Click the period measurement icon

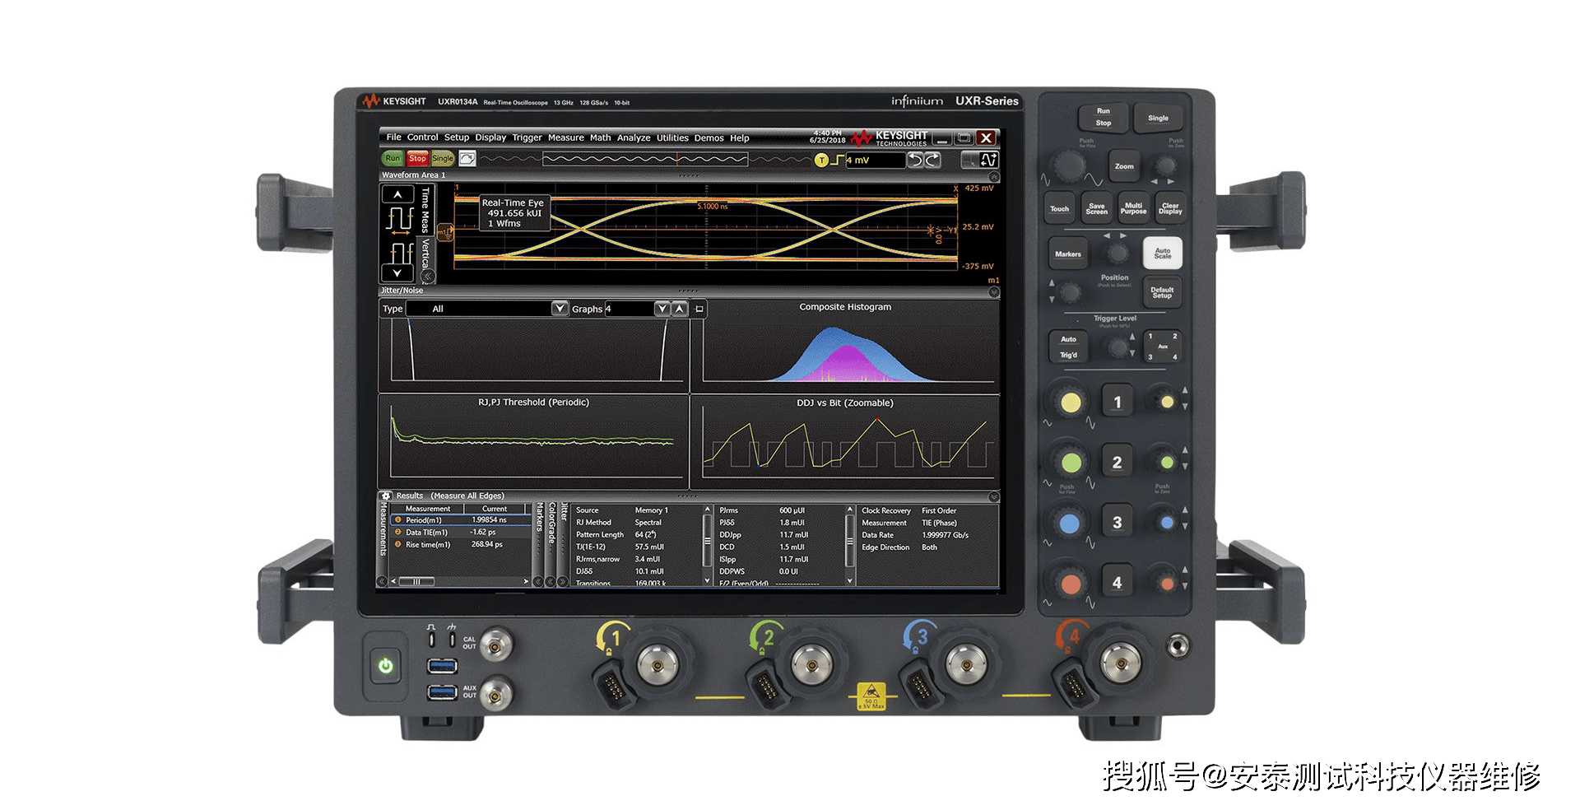coord(399,220)
